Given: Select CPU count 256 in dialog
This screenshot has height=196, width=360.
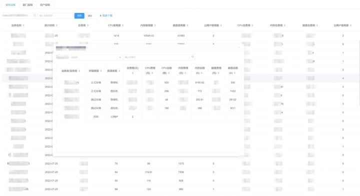Looking at the screenshot, I should click(x=166, y=91).
